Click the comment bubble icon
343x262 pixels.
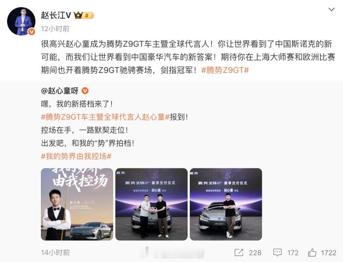click(x=278, y=253)
